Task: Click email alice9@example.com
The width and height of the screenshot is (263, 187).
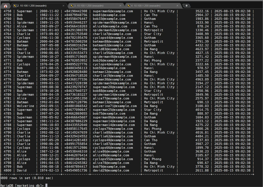Action: [110, 26]
